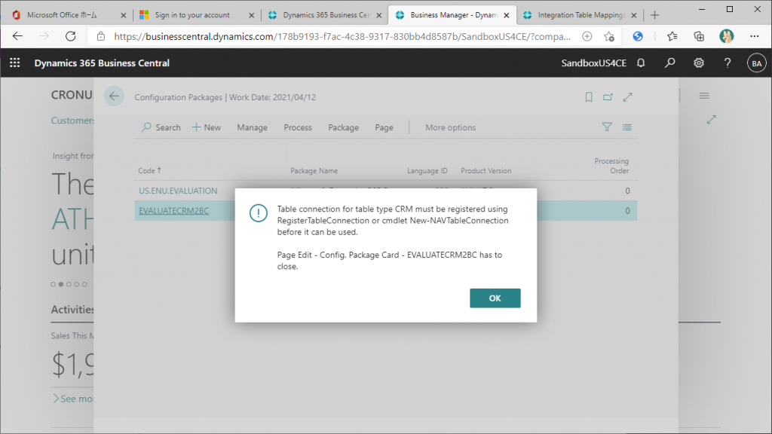Click the blue globe extension icon
The image size is (772, 434).
638,36
